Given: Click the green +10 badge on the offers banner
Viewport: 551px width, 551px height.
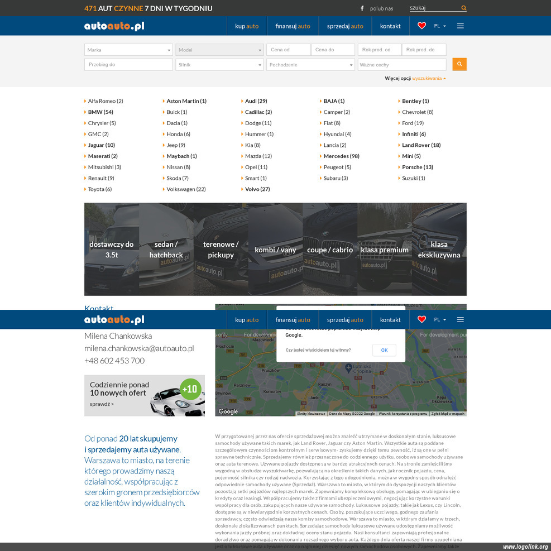Looking at the screenshot, I should click(x=190, y=389).
